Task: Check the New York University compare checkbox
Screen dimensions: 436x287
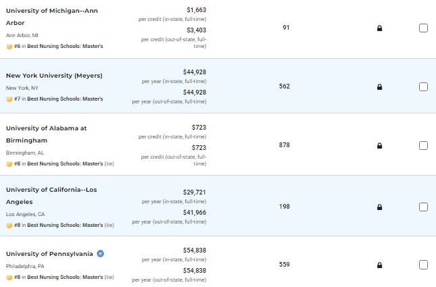Action: [423, 86]
